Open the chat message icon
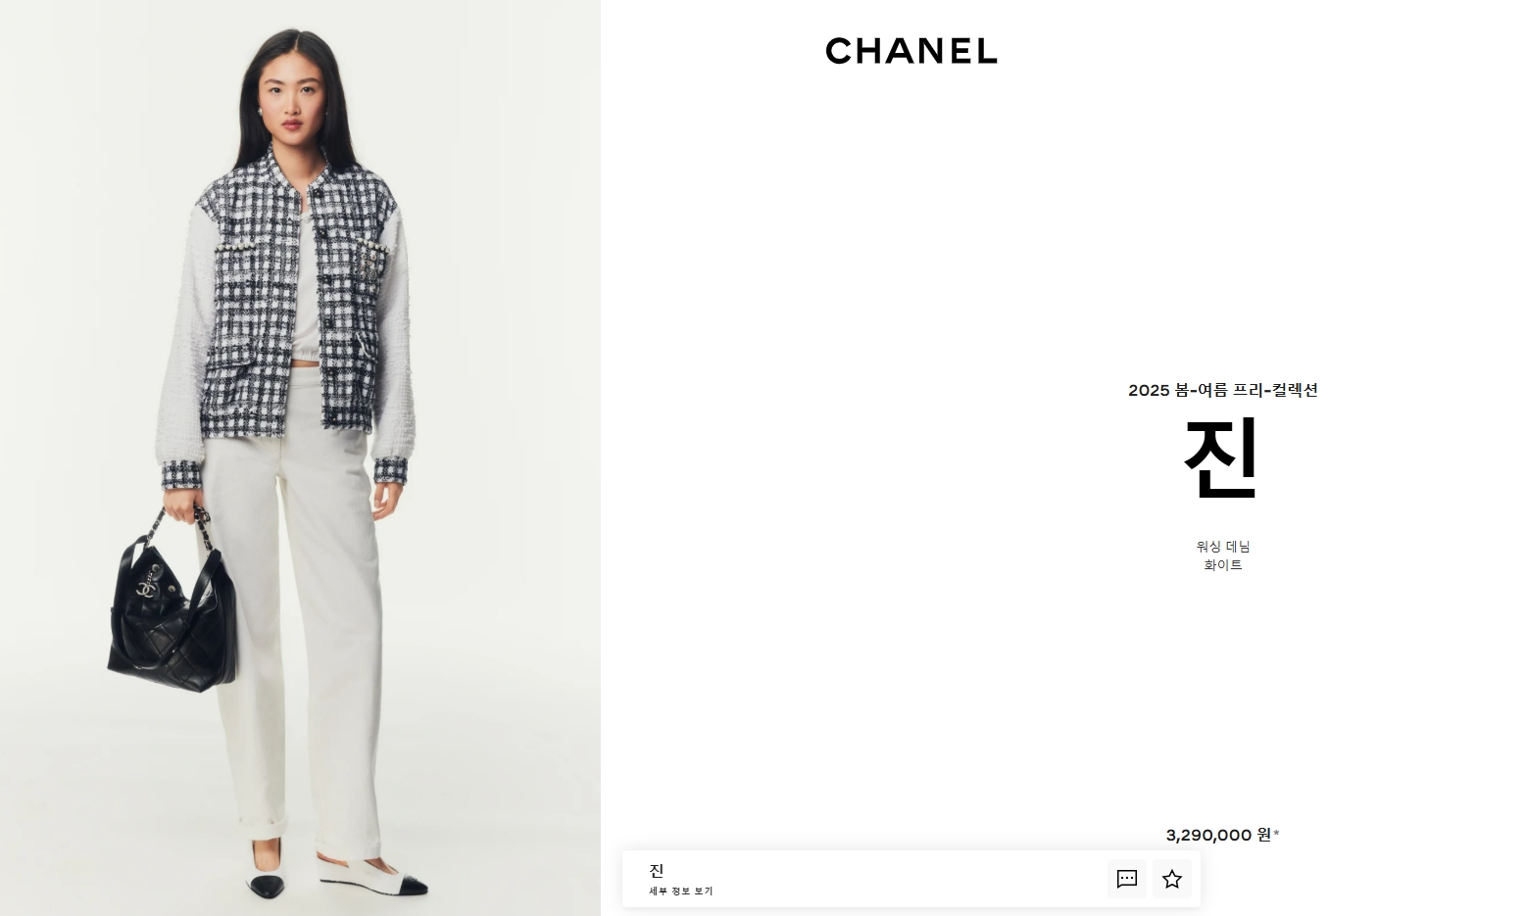 pos(1126,879)
